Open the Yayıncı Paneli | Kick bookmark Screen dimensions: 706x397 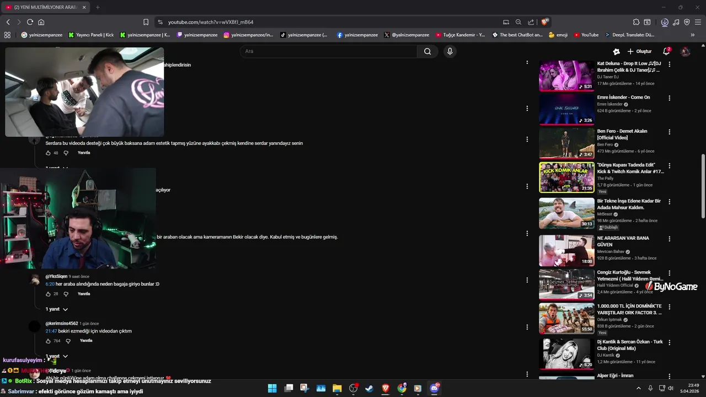click(x=91, y=35)
